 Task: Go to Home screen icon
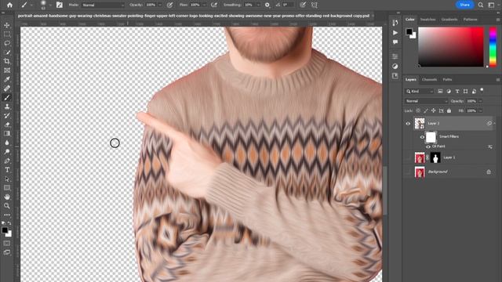(10, 5)
